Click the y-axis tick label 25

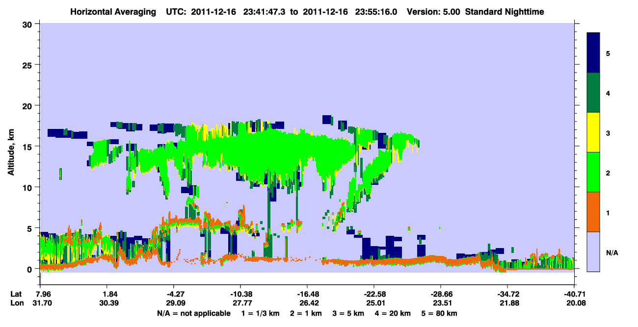point(27,65)
